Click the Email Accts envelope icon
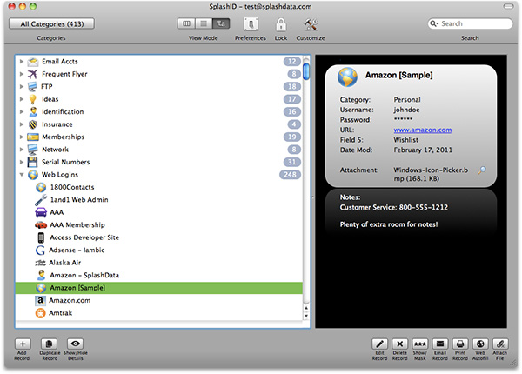 pos(33,62)
